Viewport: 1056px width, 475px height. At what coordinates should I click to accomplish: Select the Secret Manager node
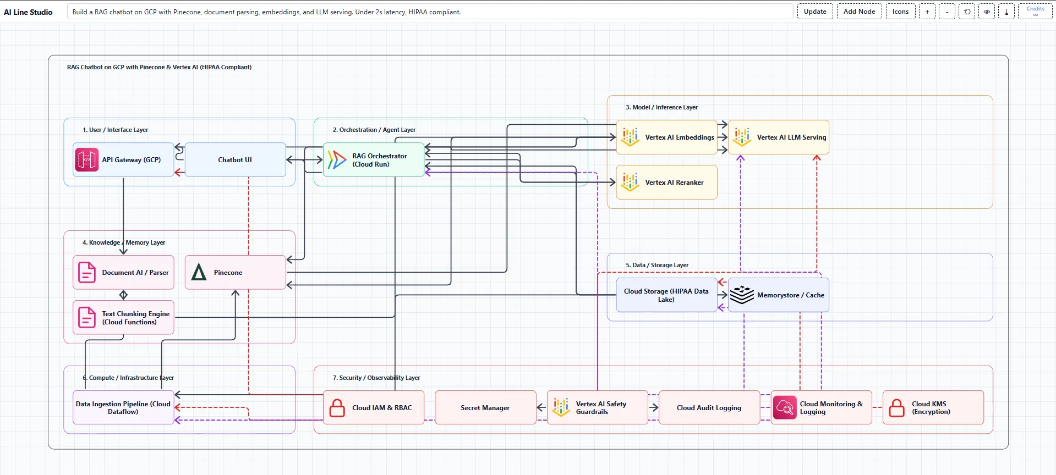(485, 407)
